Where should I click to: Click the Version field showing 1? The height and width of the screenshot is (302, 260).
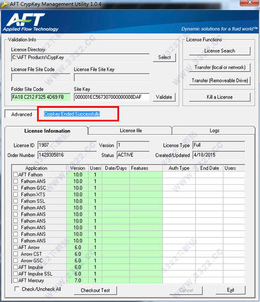click(x=133, y=145)
